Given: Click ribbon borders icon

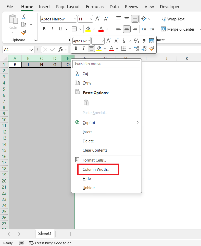Looking at the screenshot, I should 74,29.
